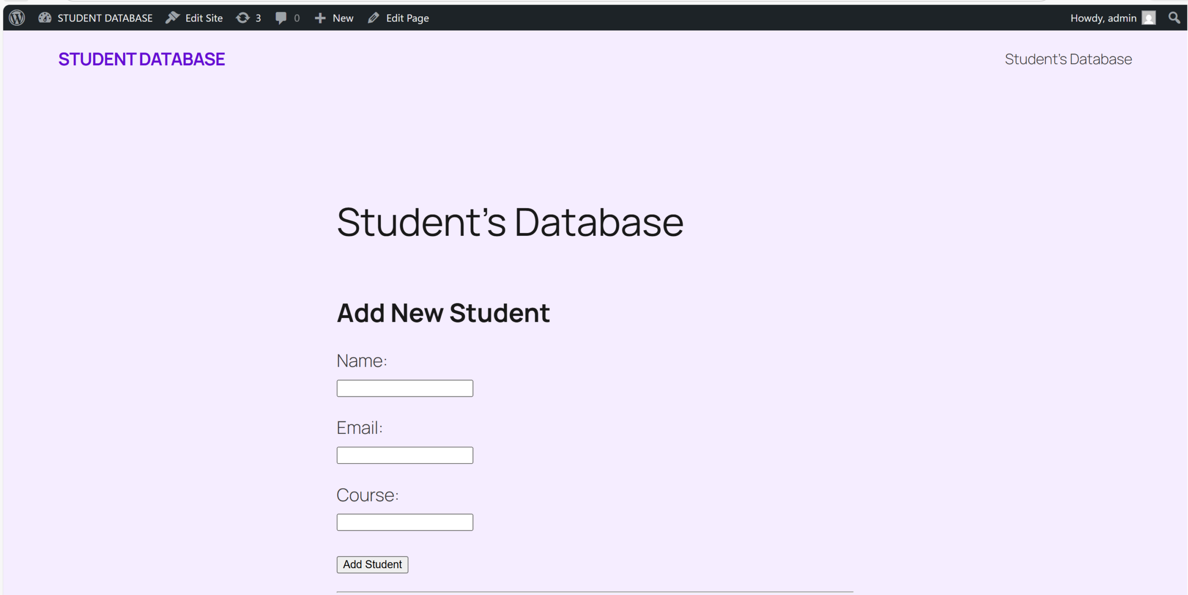Click the Edit Site paintbrush icon
This screenshot has width=1188, height=595.
(173, 18)
